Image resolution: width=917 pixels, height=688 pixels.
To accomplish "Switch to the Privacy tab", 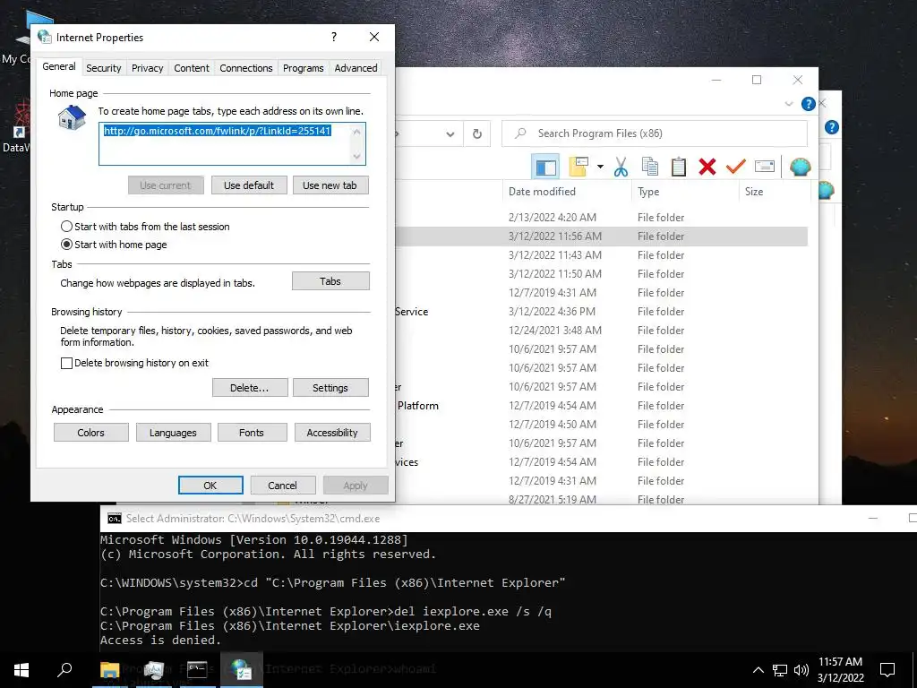I will [x=148, y=68].
